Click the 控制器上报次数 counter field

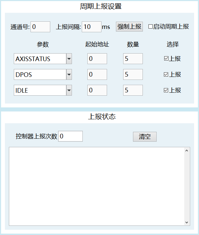(x=70, y=136)
